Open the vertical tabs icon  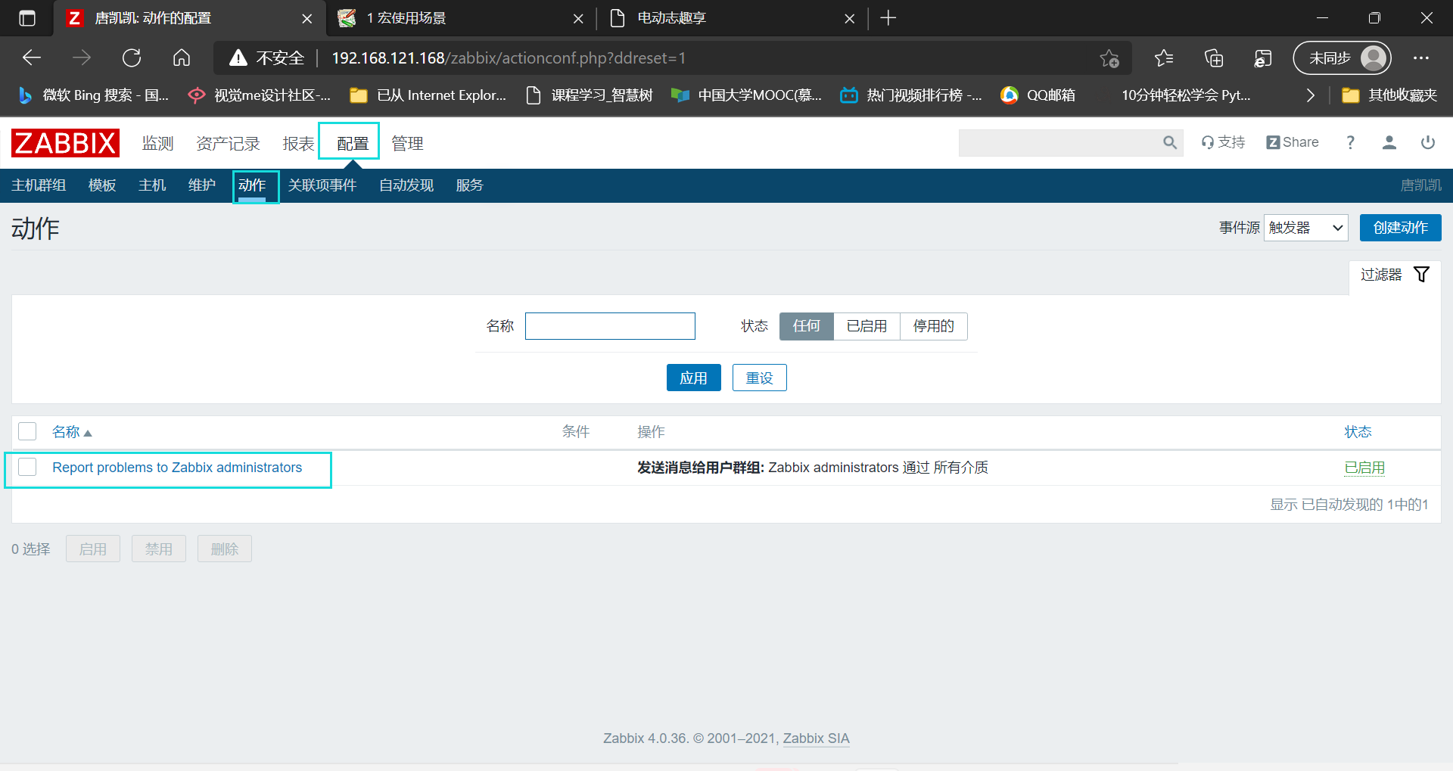coord(27,18)
